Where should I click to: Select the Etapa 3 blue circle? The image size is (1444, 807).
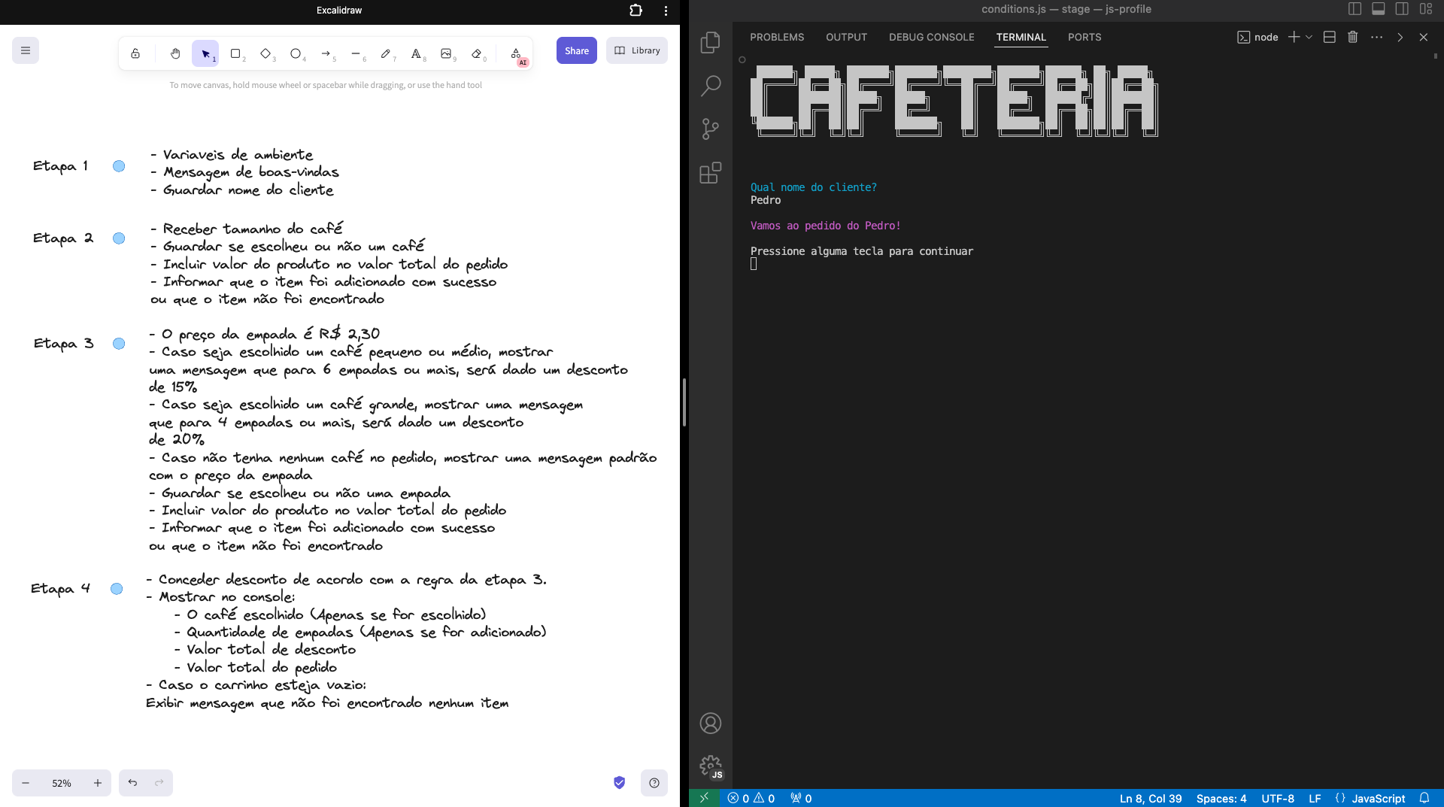tap(119, 344)
